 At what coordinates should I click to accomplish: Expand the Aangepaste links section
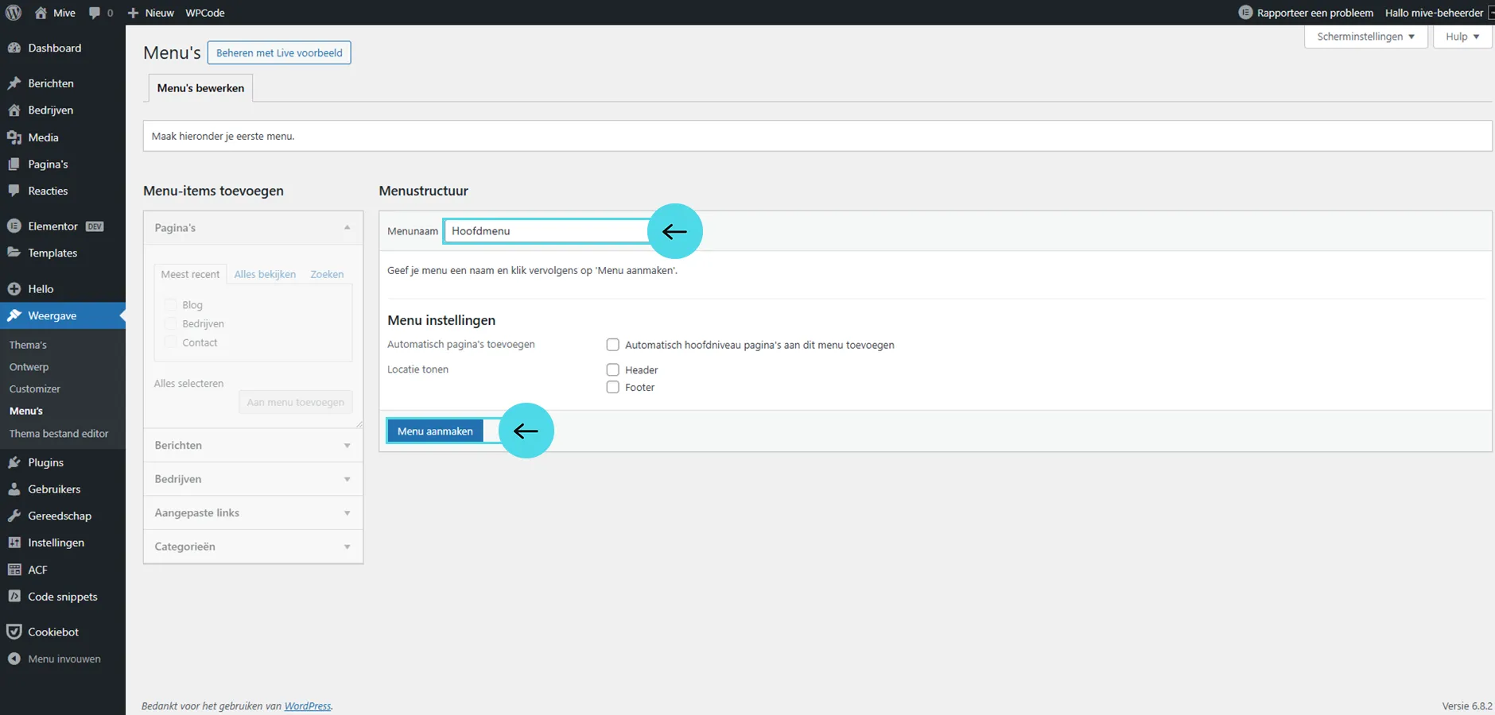click(253, 513)
